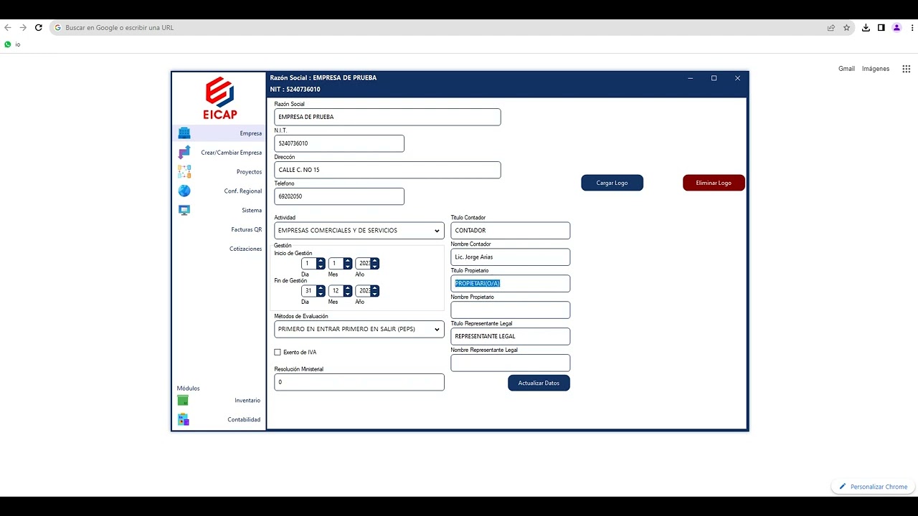
Task: Open Facturas QR menu item
Action: coord(247,230)
